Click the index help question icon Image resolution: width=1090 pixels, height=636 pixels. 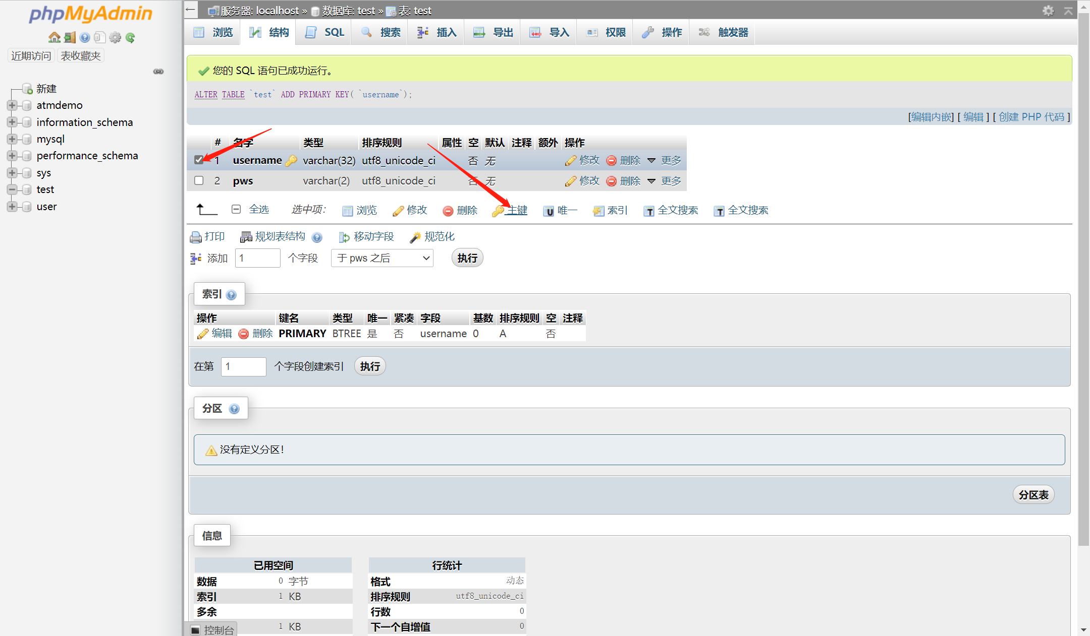(x=232, y=295)
